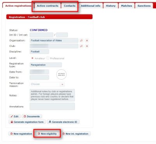156x144 pixels.
Task: Open the Additional info tab
Action: point(90,6)
